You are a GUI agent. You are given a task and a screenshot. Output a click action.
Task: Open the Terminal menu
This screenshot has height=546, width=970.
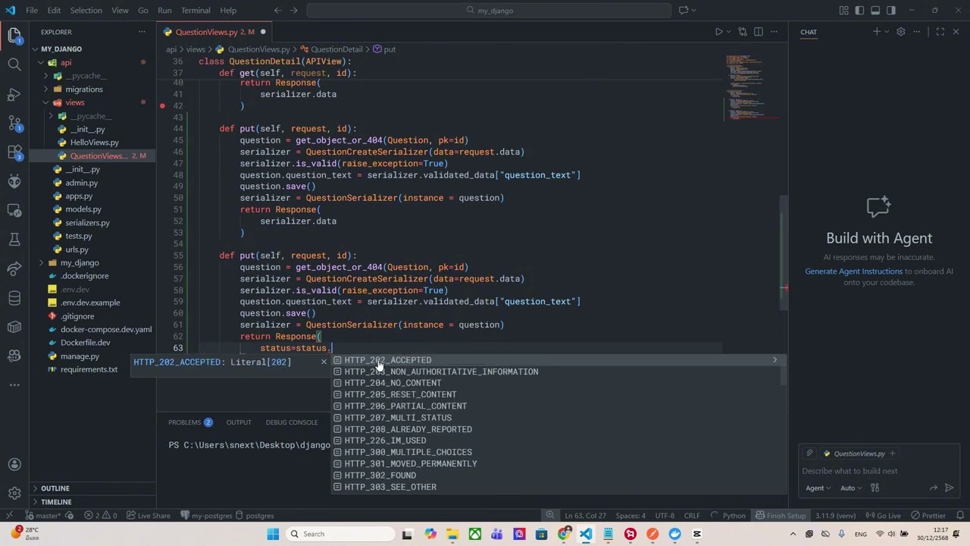196,11
